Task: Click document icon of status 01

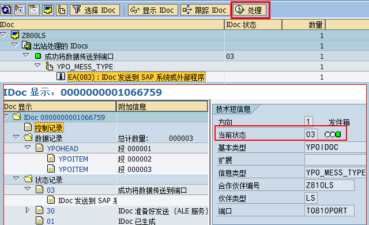Action: [x=39, y=220]
